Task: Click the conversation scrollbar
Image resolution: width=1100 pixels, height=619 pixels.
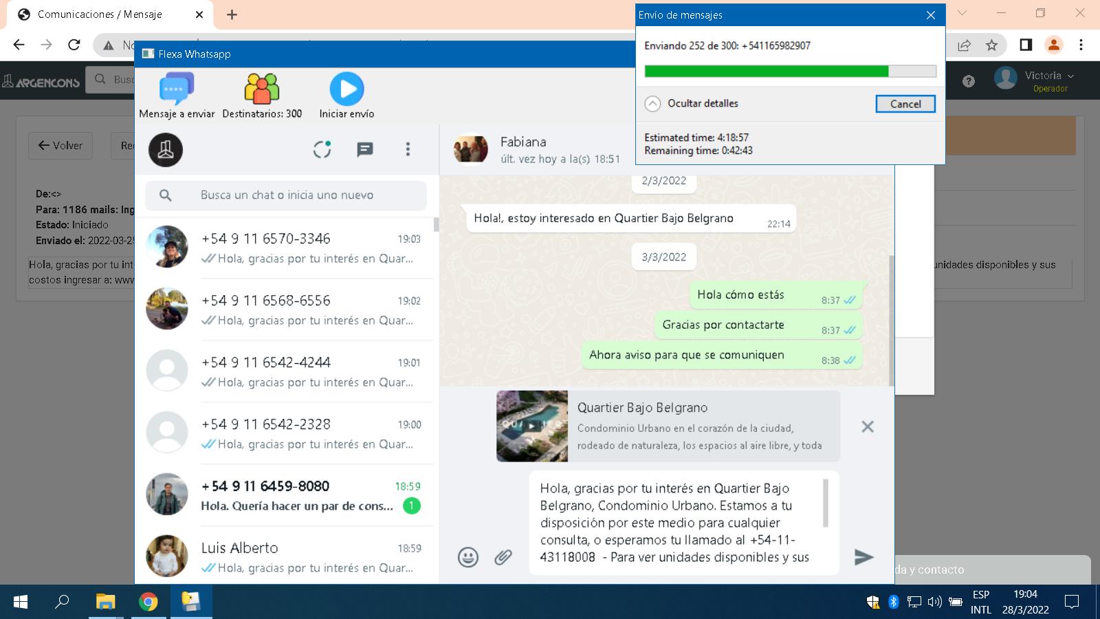Action: pos(891,320)
